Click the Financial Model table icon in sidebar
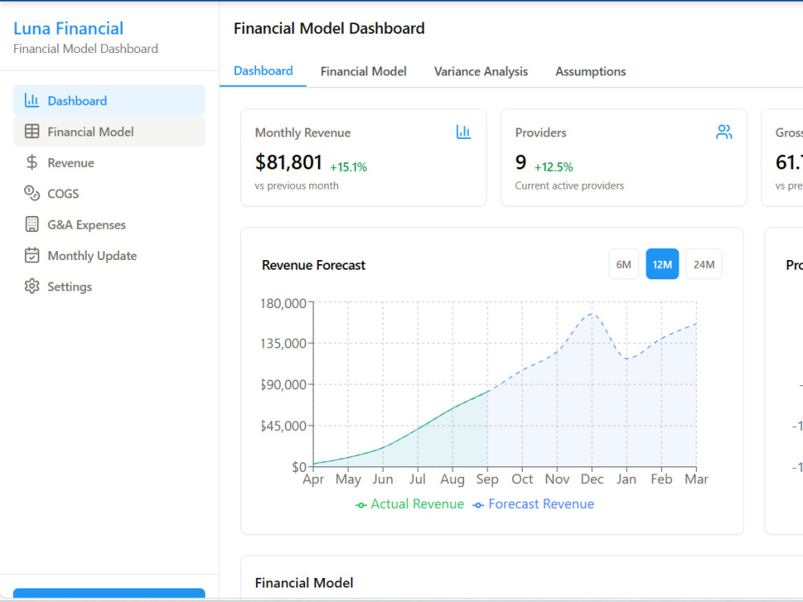 [x=32, y=132]
